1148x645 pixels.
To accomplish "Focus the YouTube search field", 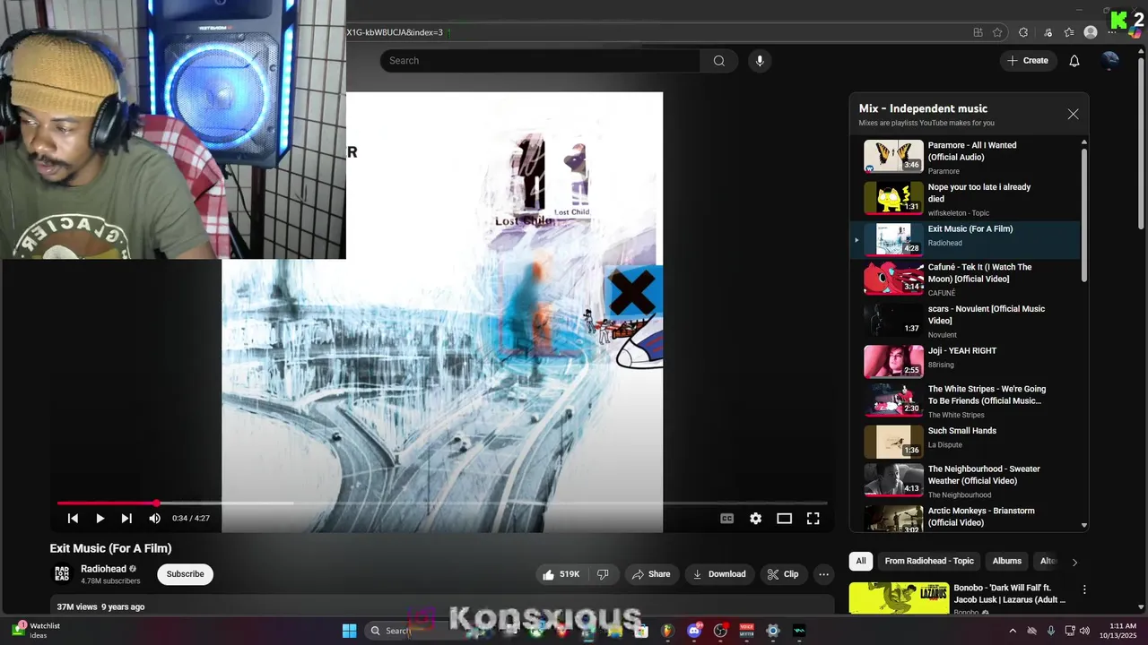I will pos(540,61).
